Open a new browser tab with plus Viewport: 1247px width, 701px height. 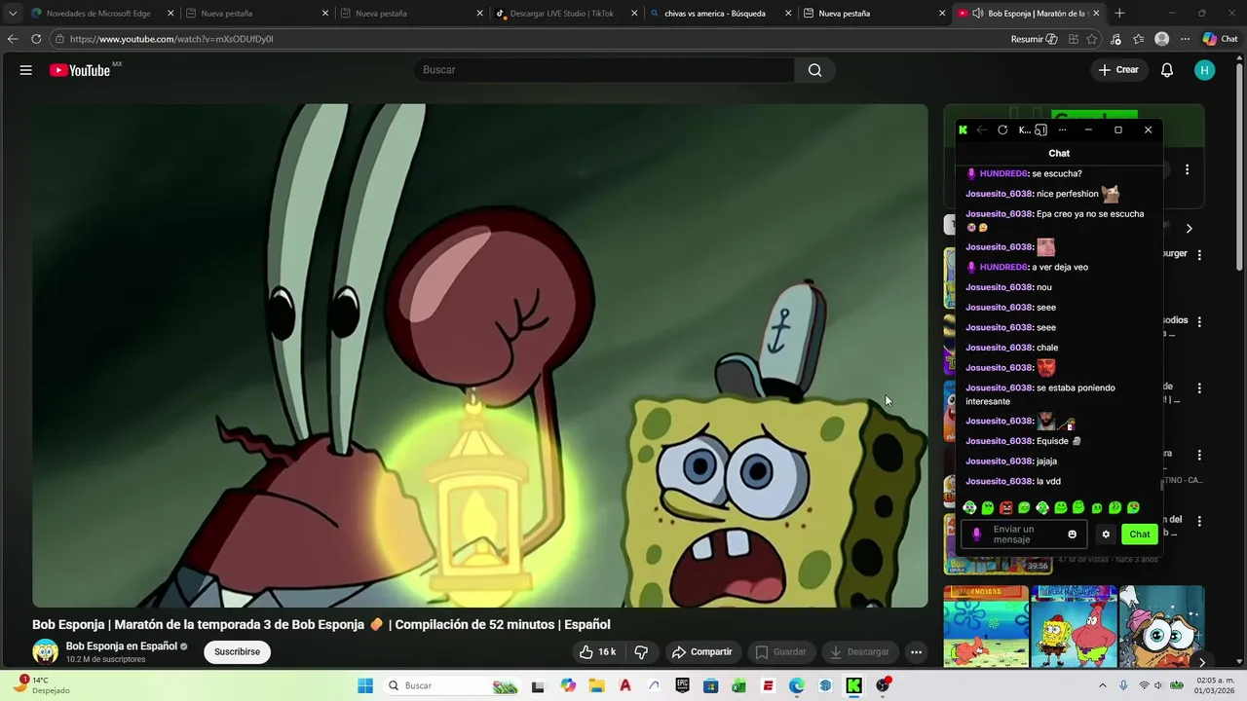click(1119, 14)
